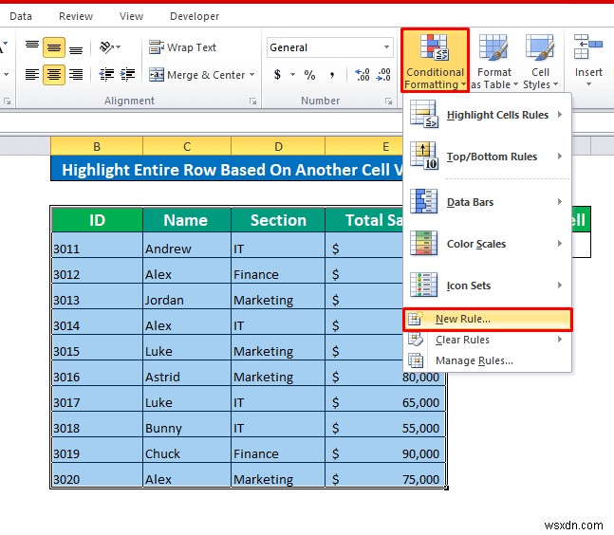
Task: Select column E header
Action: [x=364, y=146]
